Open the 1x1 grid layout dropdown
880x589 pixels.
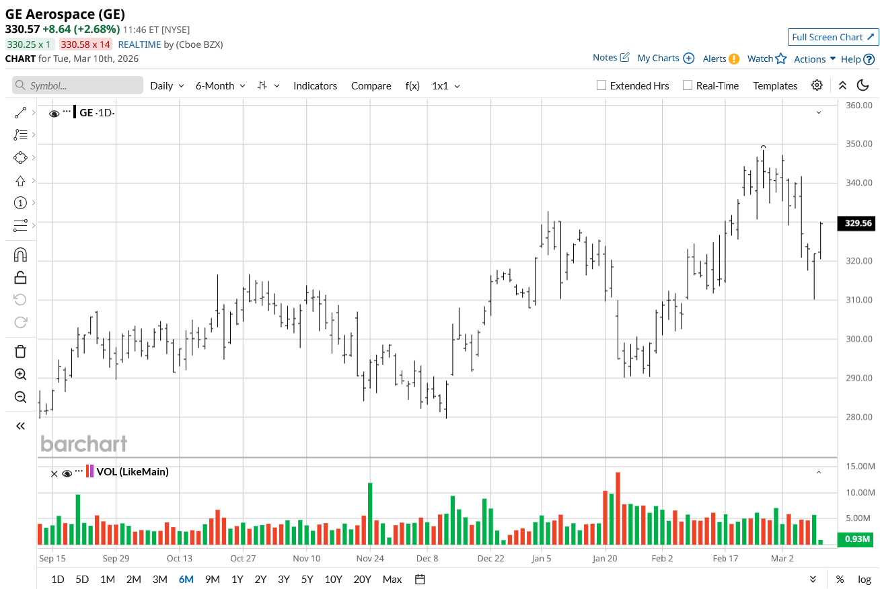tap(446, 85)
